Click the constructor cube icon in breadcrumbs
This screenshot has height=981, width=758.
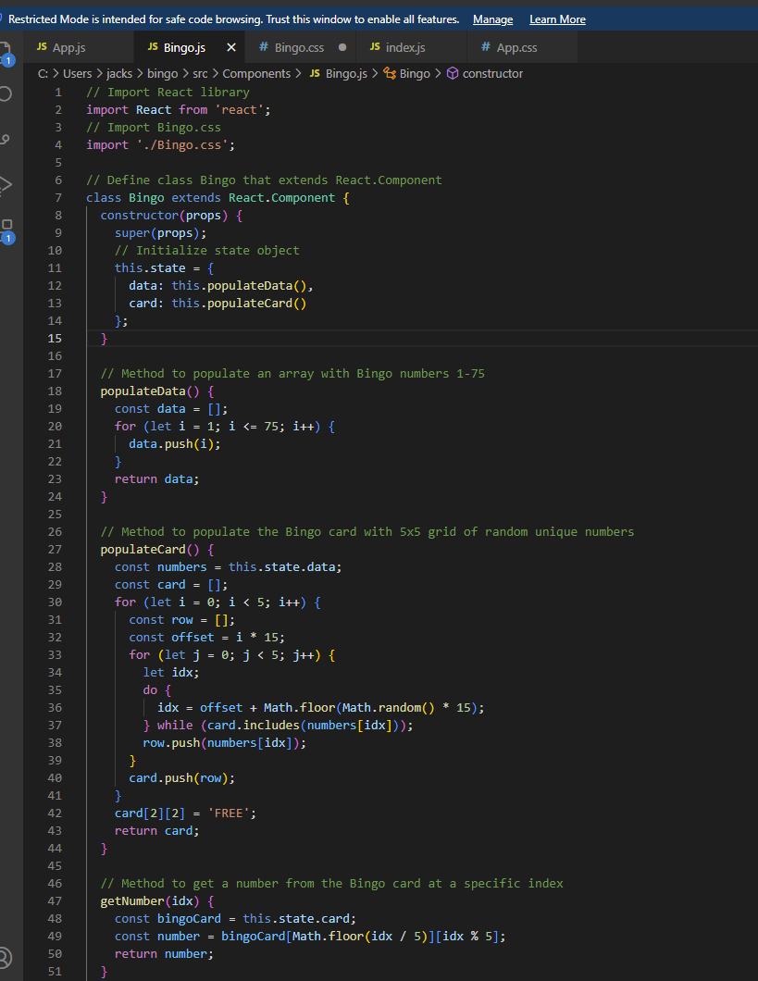(x=453, y=73)
